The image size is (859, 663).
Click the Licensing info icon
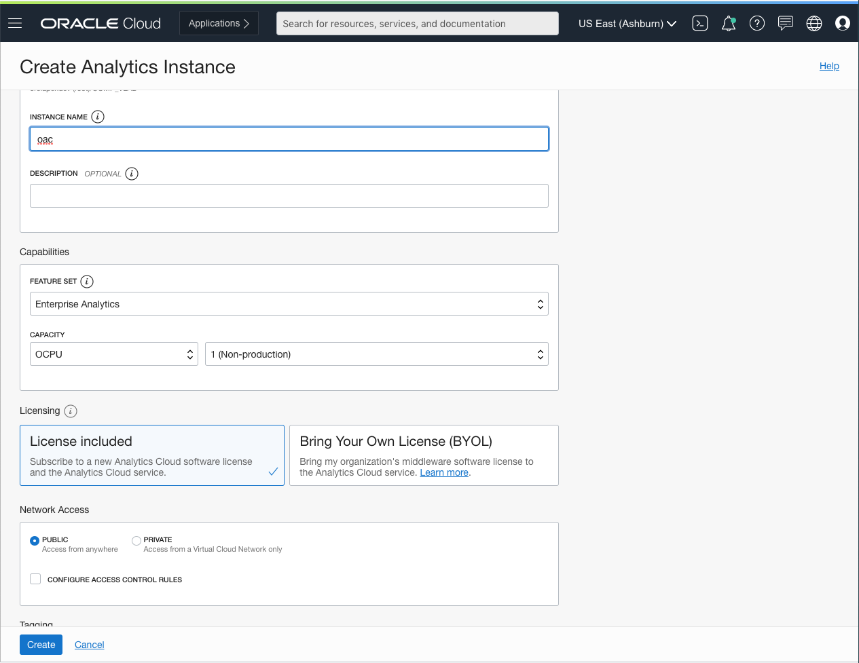[x=70, y=411]
